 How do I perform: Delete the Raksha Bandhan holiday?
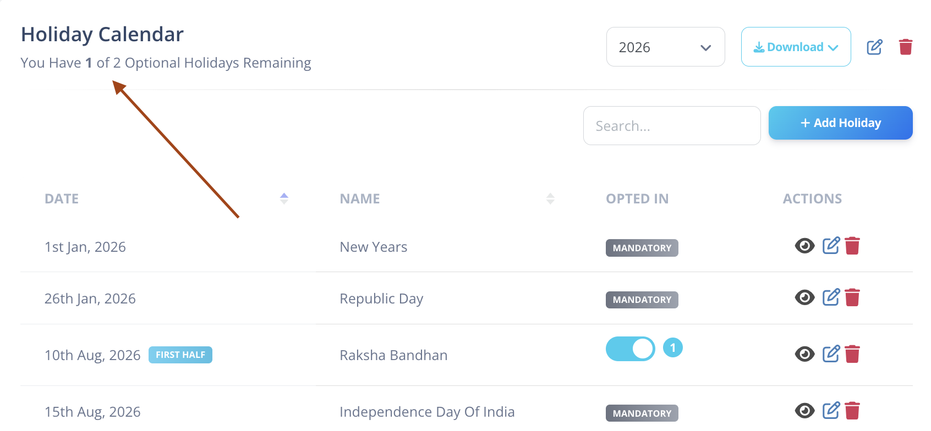852,354
